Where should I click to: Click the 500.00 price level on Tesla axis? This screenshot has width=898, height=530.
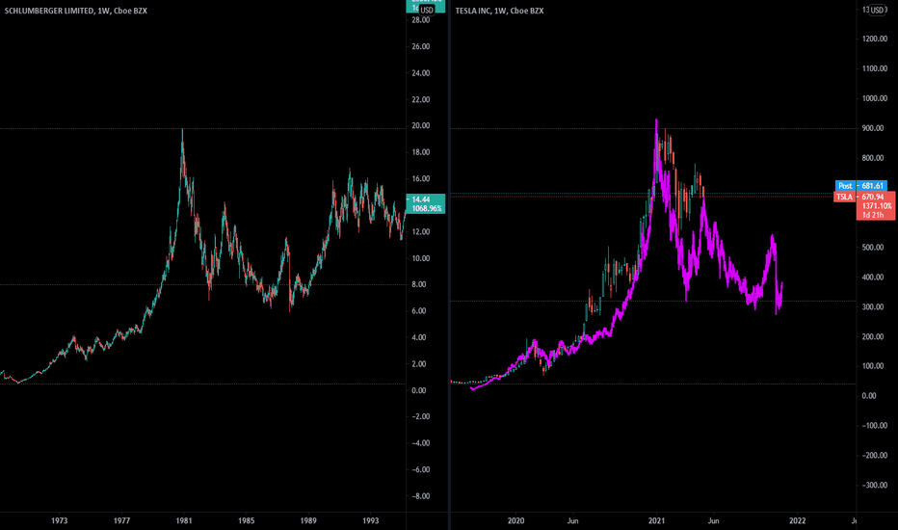point(873,248)
